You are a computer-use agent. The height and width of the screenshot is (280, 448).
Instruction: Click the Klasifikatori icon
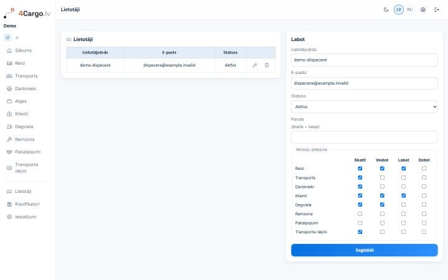[9, 204]
